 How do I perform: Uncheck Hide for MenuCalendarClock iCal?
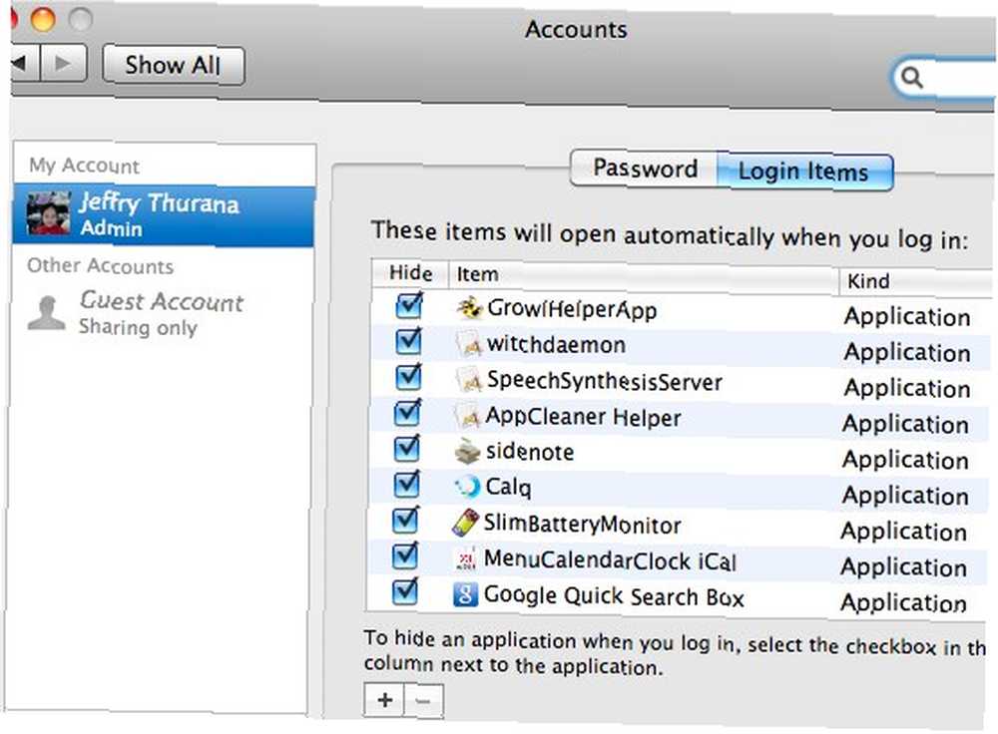point(405,556)
